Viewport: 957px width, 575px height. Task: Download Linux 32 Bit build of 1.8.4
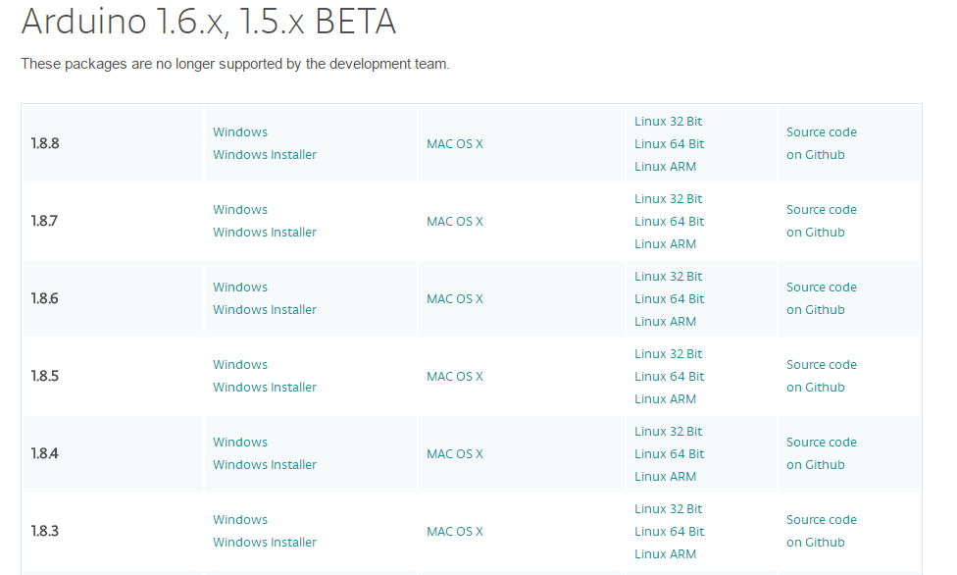pyautogui.click(x=669, y=432)
